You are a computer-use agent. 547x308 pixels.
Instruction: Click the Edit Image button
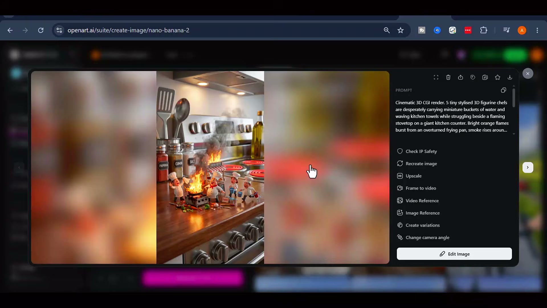(x=454, y=254)
